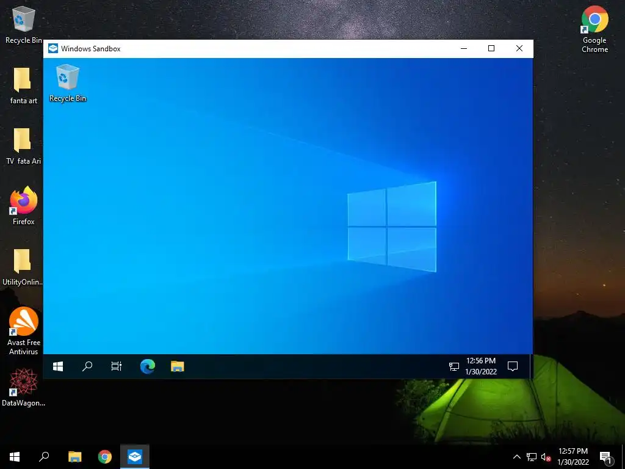Open the search magnifier in the Sandbox taskbar
The width and height of the screenshot is (625, 469).
tap(87, 366)
